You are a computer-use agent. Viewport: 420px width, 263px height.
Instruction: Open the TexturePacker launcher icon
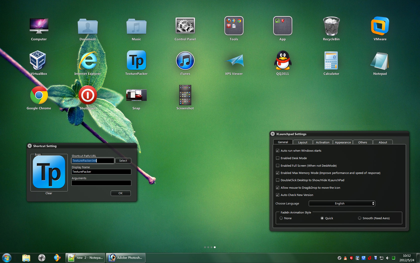tap(136, 61)
